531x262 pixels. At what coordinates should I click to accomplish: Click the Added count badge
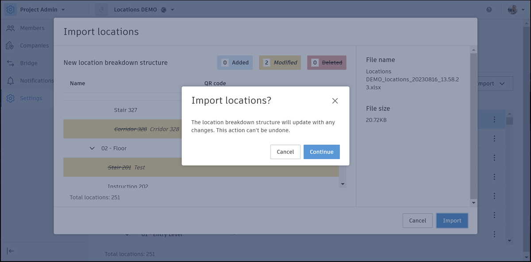[x=235, y=63]
